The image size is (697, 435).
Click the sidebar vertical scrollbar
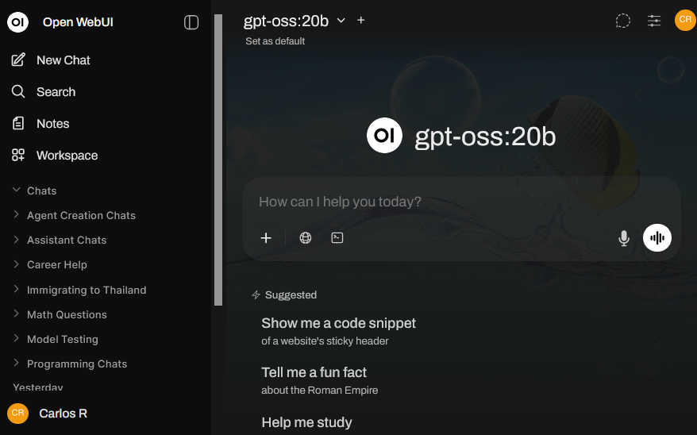click(218, 159)
